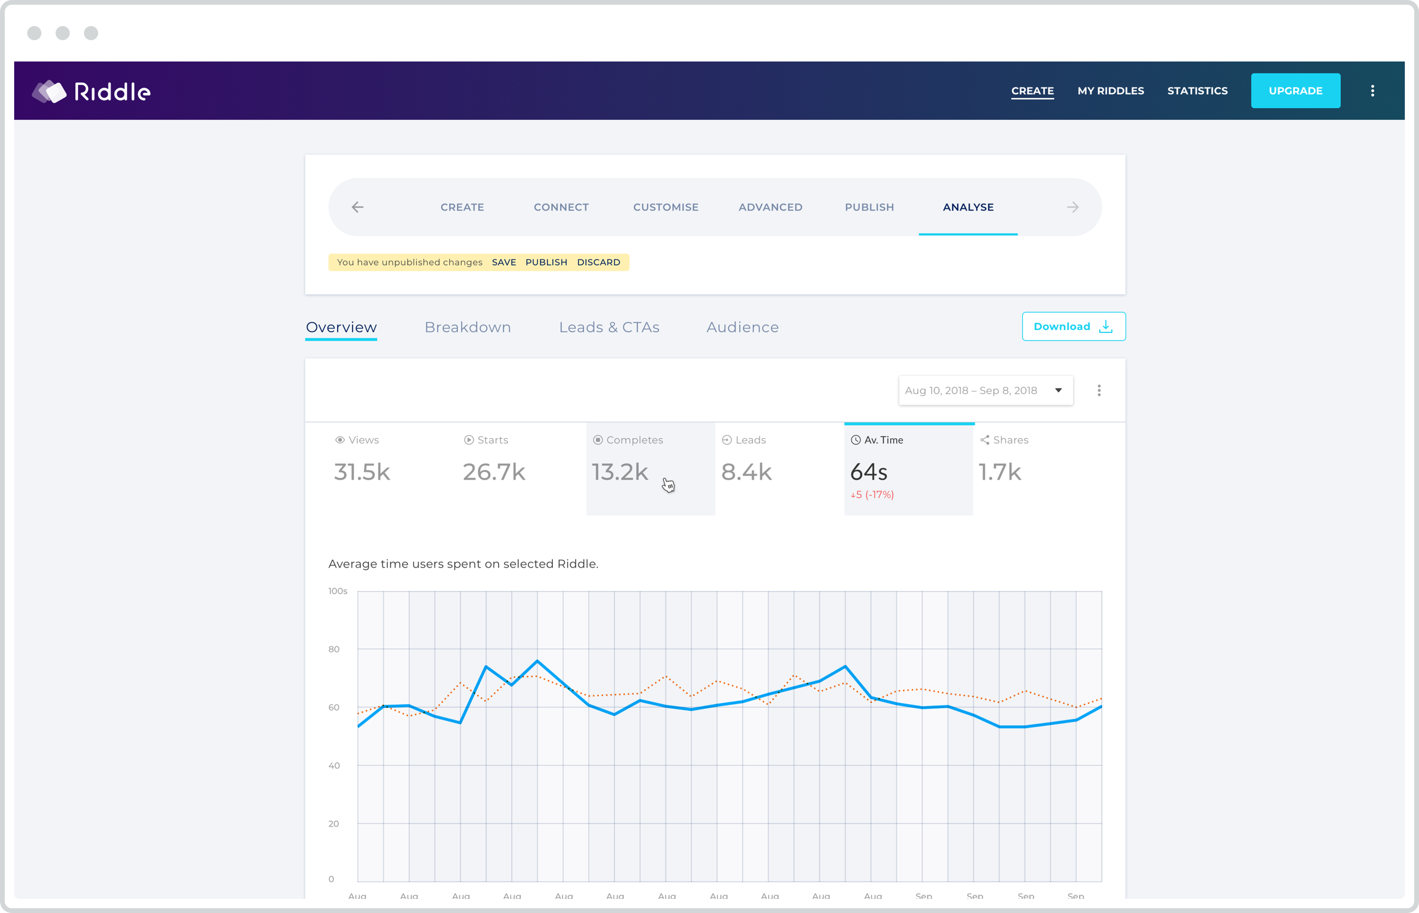Switch to the Breakdown tab
1419x913 pixels.
pos(467,326)
